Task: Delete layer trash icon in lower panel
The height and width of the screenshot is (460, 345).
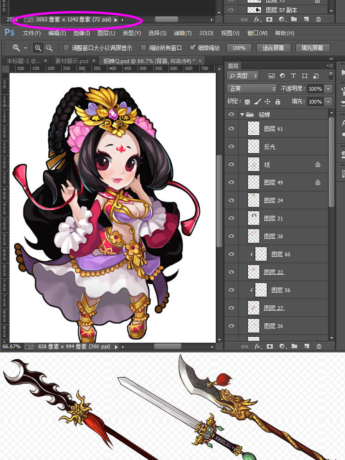Action: 319,346
